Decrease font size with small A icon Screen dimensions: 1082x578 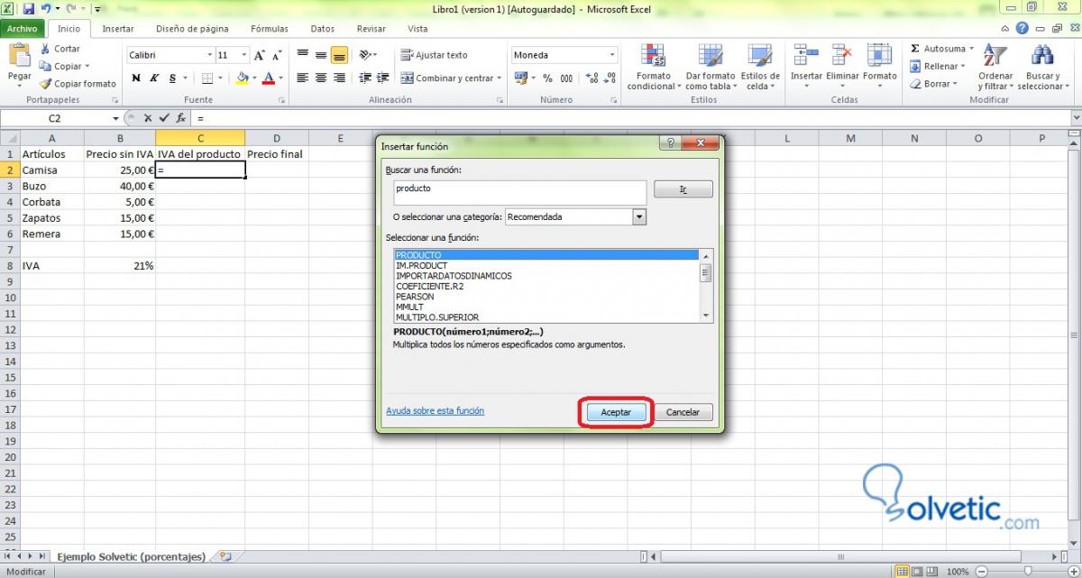277,55
